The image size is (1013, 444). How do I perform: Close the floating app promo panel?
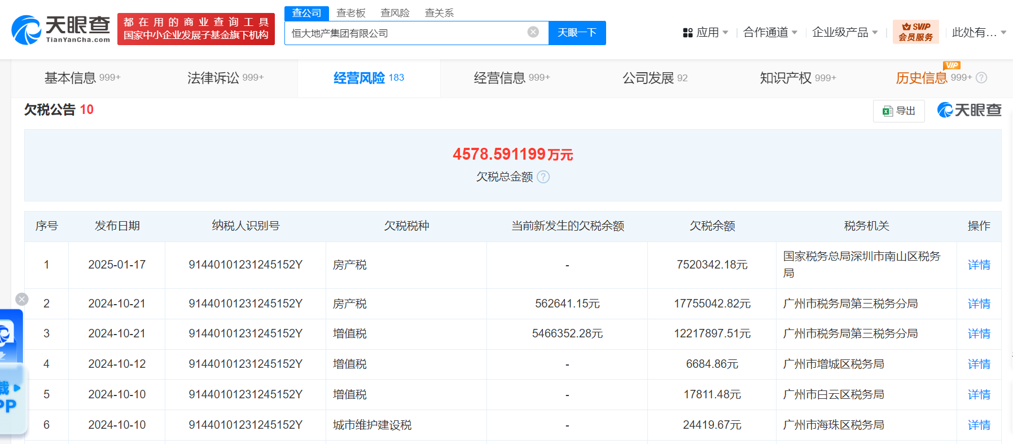(22, 299)
